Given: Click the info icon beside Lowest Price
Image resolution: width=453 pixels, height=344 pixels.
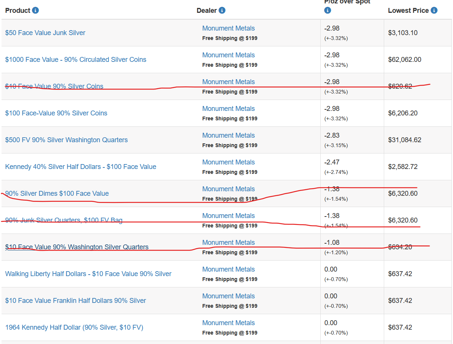Looking at the screenshot, I should (x=434, y=10).
